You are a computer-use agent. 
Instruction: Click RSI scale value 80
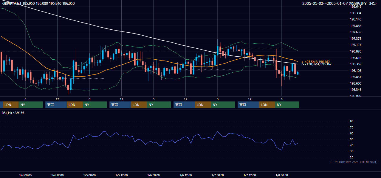click(x=351, y=121)
